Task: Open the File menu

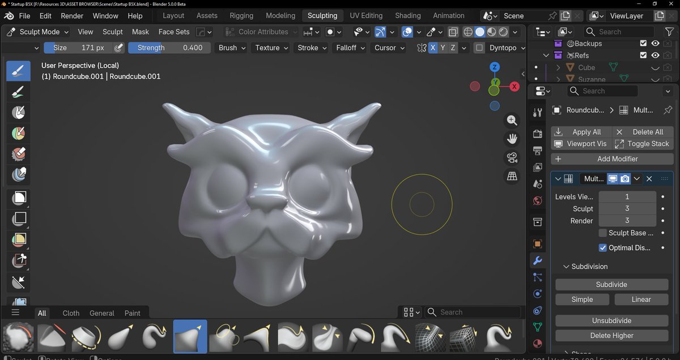Action: (x=24, y=15)
